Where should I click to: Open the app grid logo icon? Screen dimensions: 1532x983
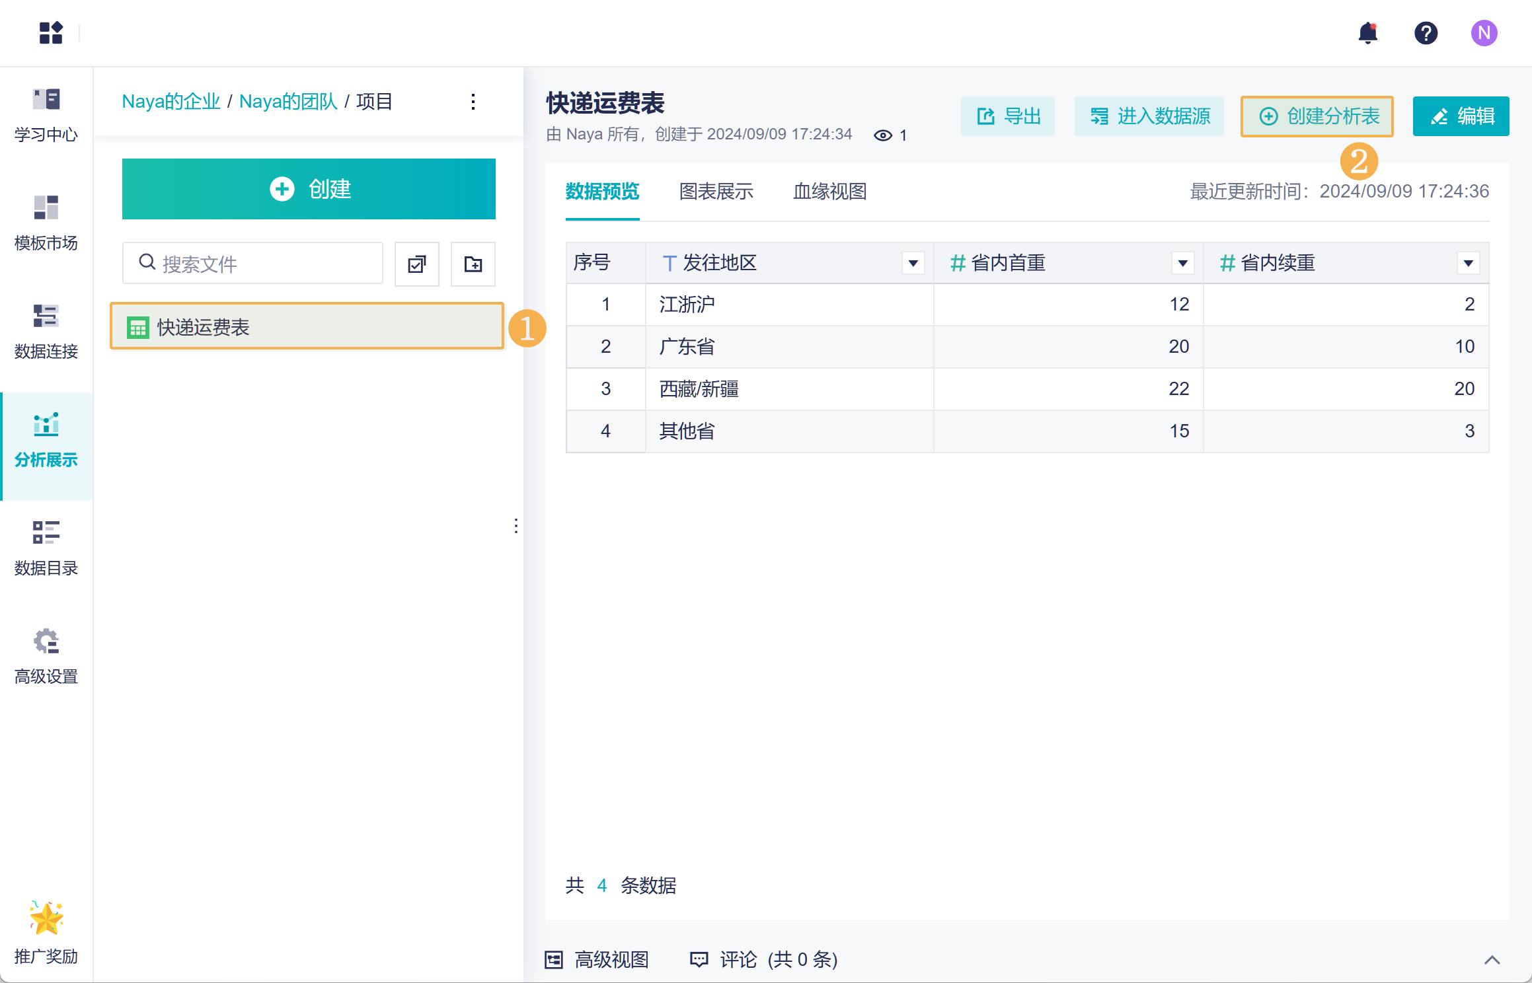pos(51,33)
